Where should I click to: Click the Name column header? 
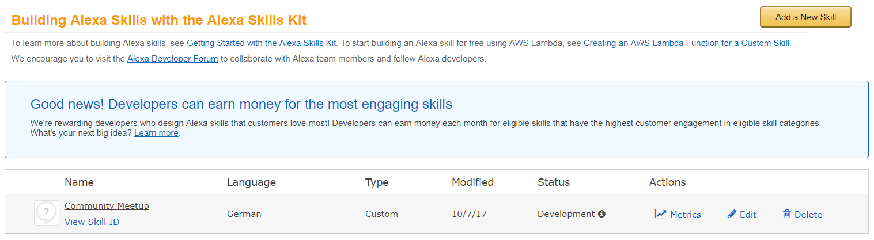80,182
